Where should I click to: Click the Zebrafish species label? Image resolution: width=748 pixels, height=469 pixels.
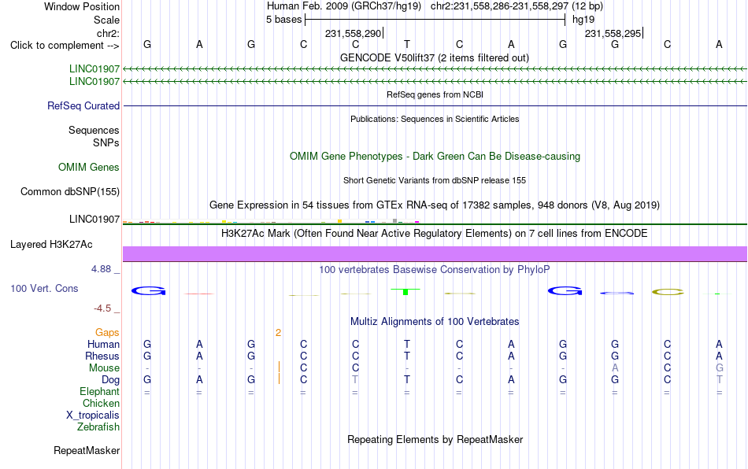(x=98, y=427)
